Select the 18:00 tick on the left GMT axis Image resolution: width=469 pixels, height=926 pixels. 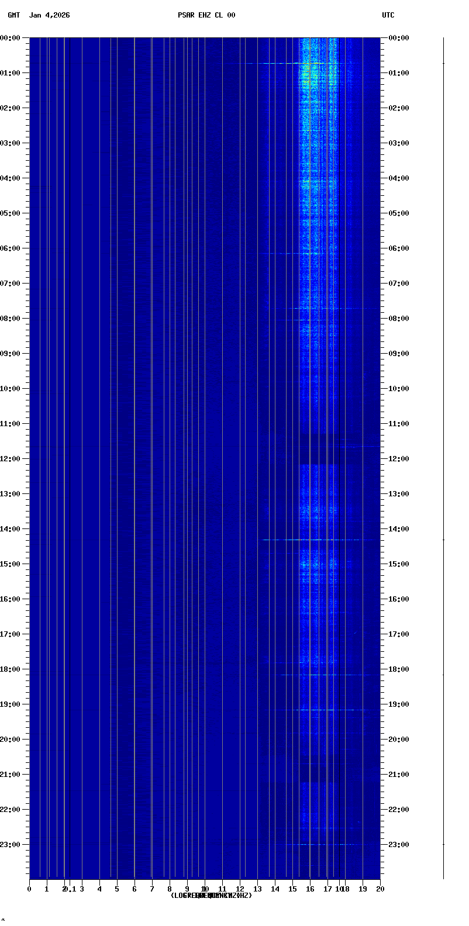point(12,669)
